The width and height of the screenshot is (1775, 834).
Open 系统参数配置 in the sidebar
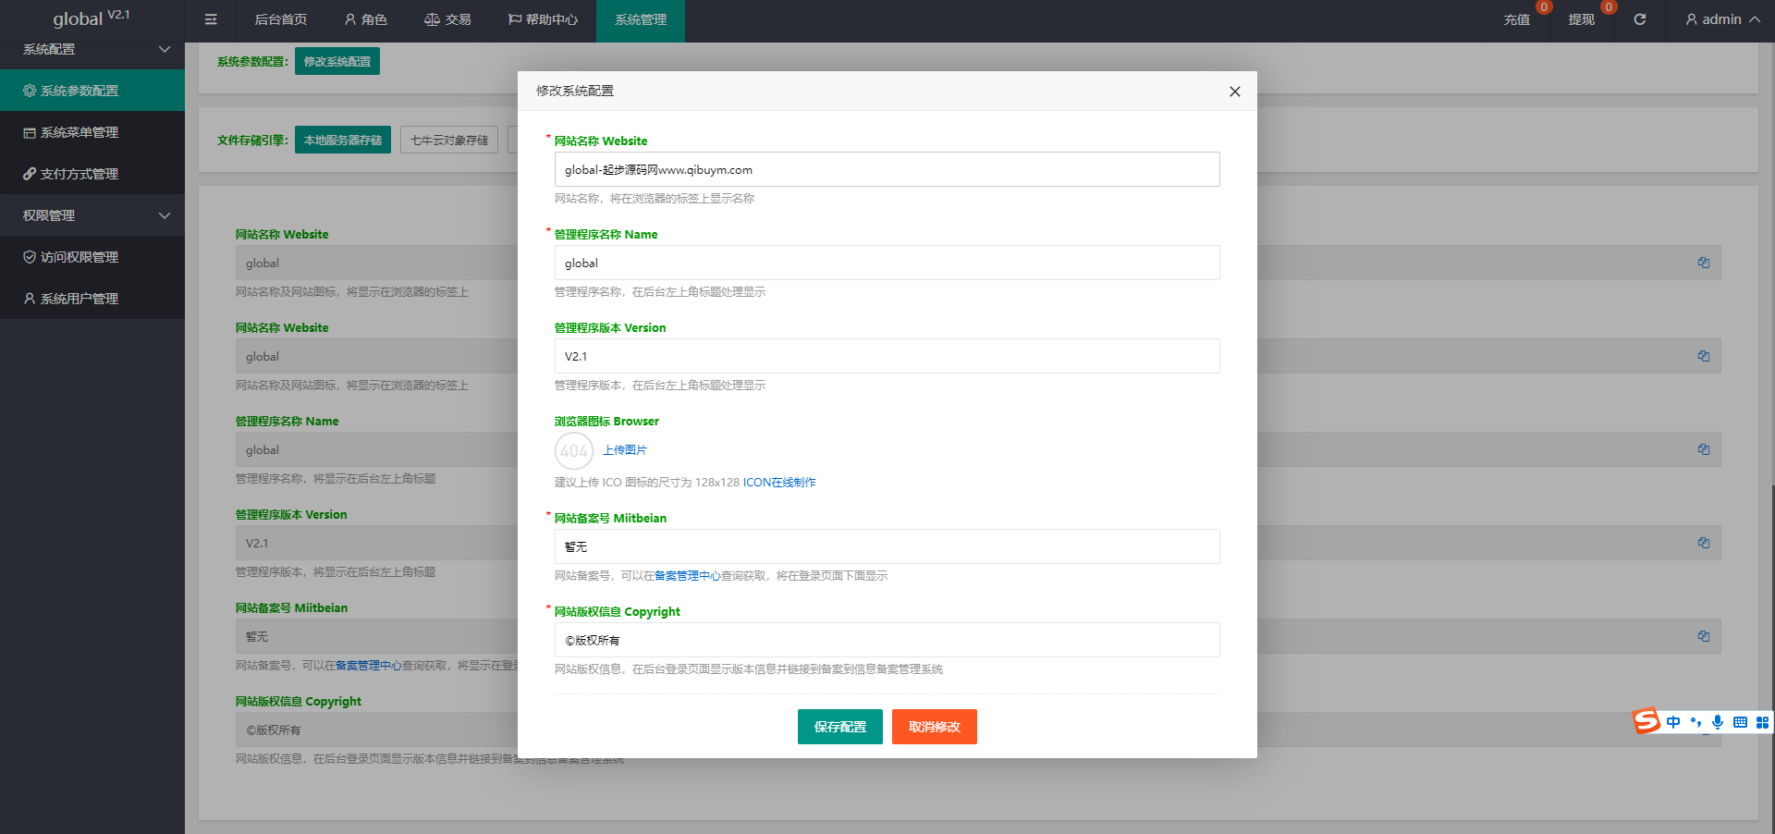point(92,91)
